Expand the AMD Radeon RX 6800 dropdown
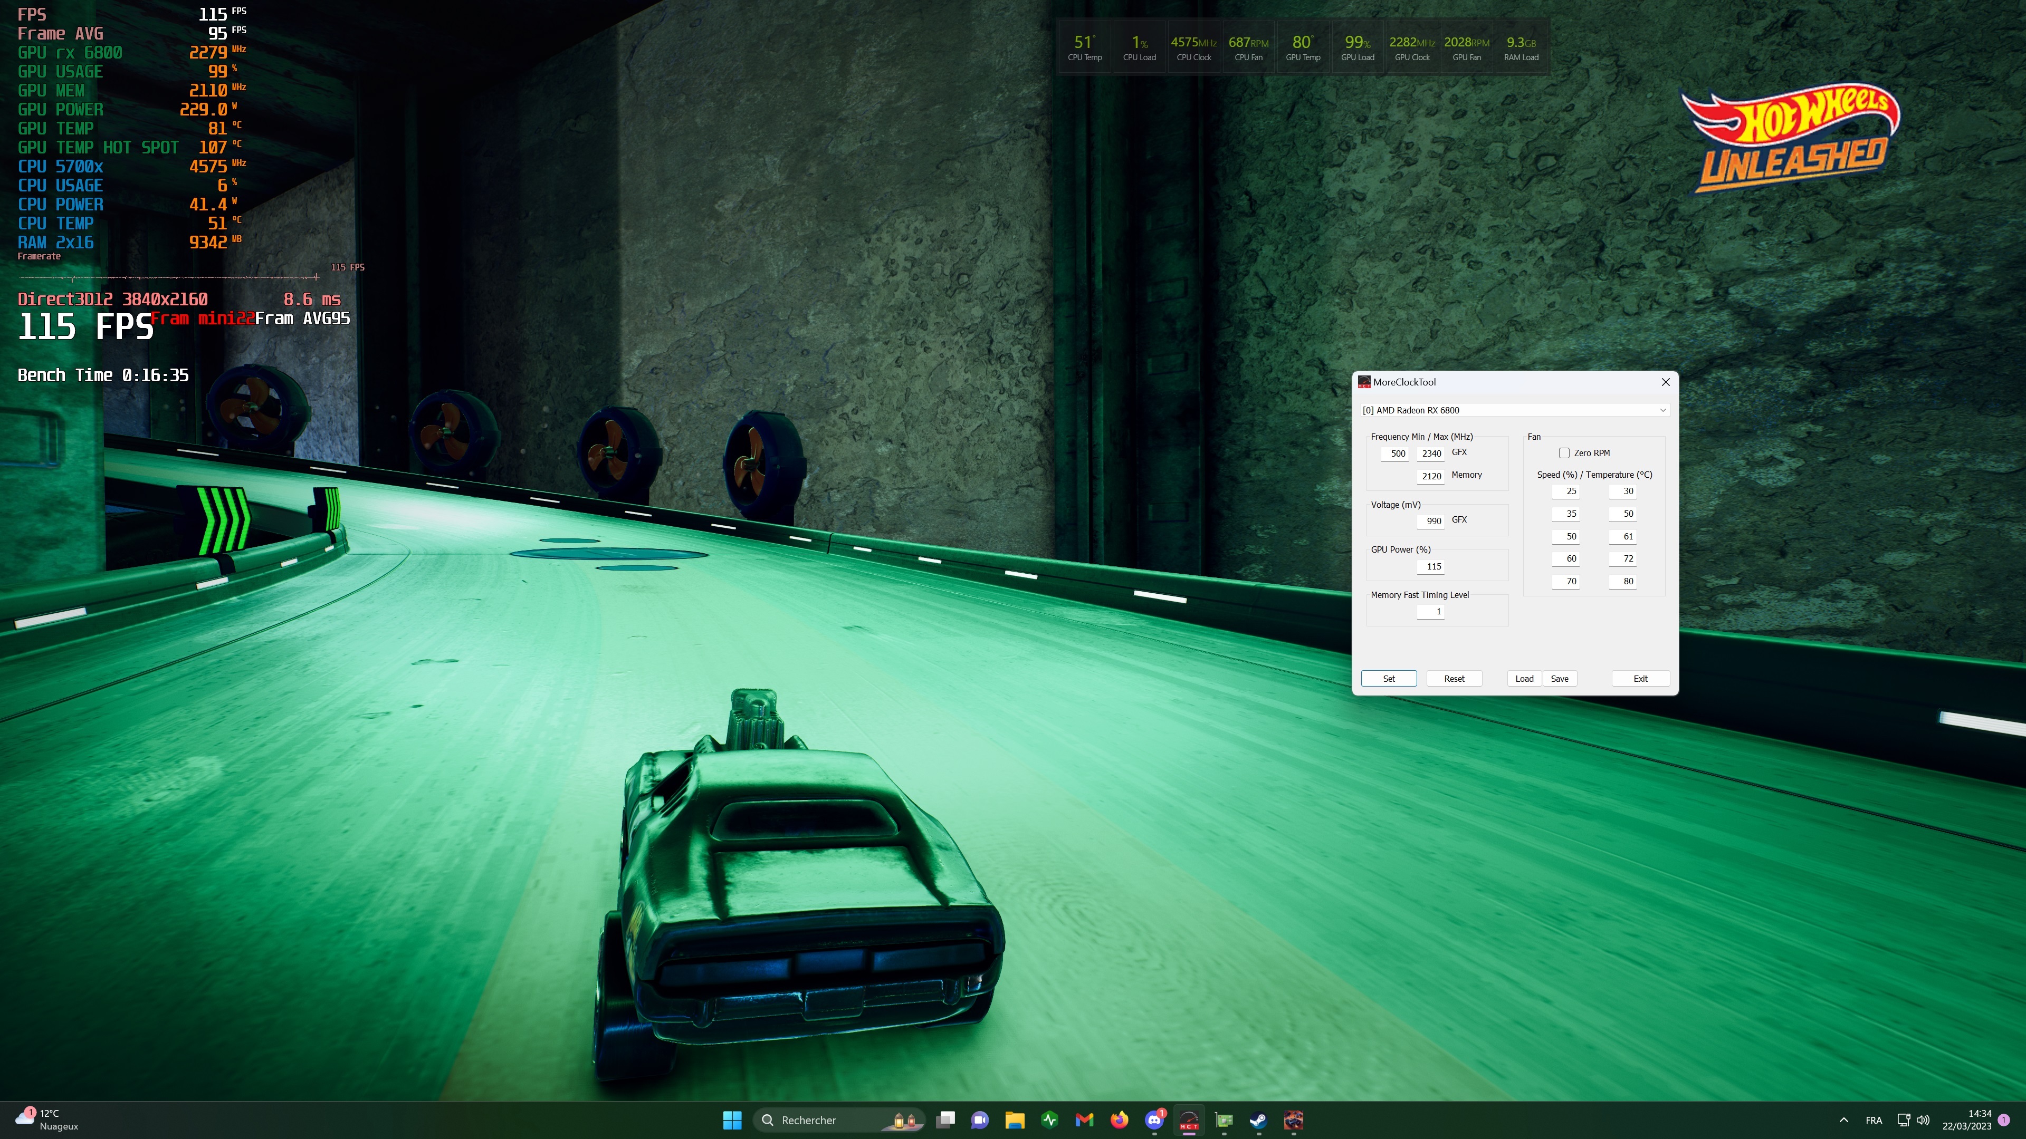This screenshot has height=1139, width=2026. (1662, 410)
